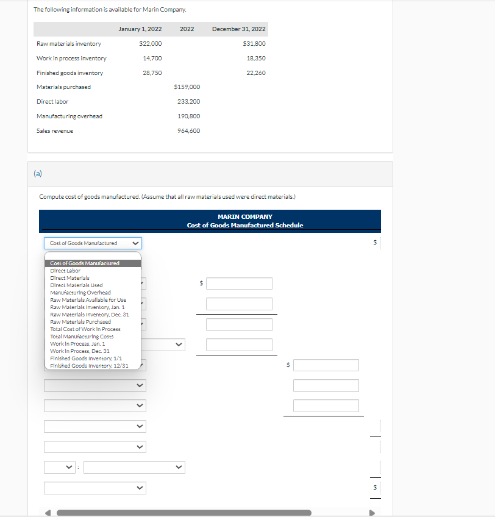This screenshot has width=495, height=517.
Task: Click the "233,200" direct labor value
Action: coord(188,102)
